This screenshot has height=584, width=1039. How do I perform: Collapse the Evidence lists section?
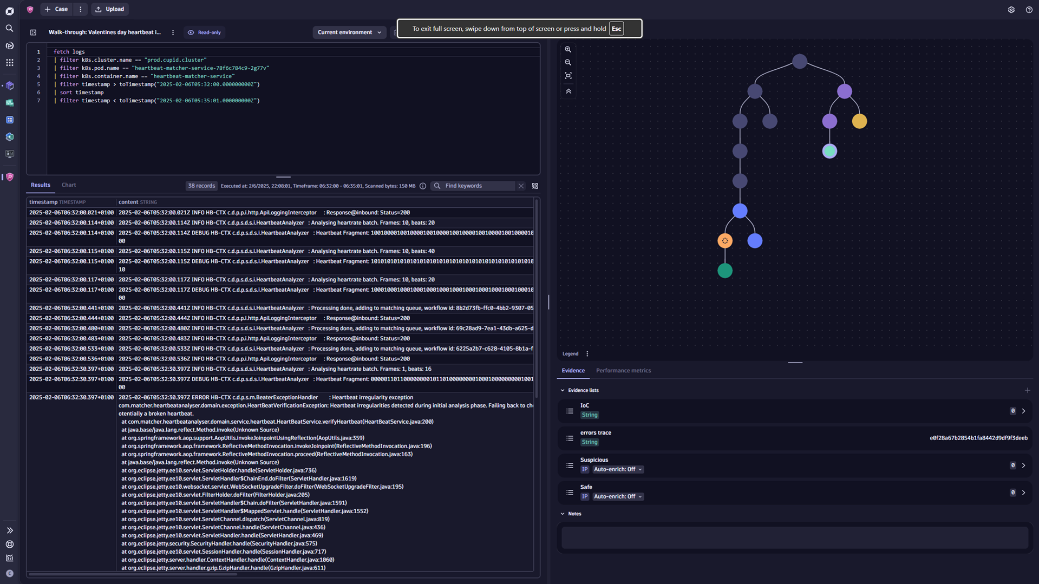click(x=562, y=390)
